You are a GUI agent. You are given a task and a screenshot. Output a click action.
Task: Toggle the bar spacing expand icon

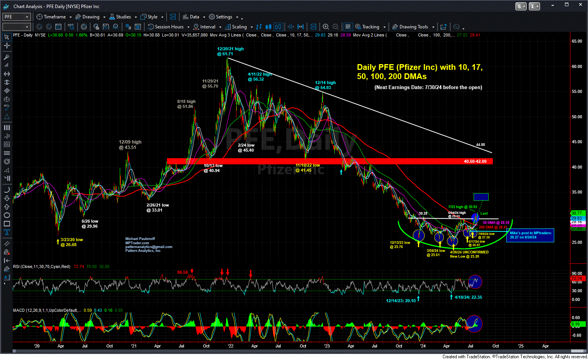(x=301, y=27)
